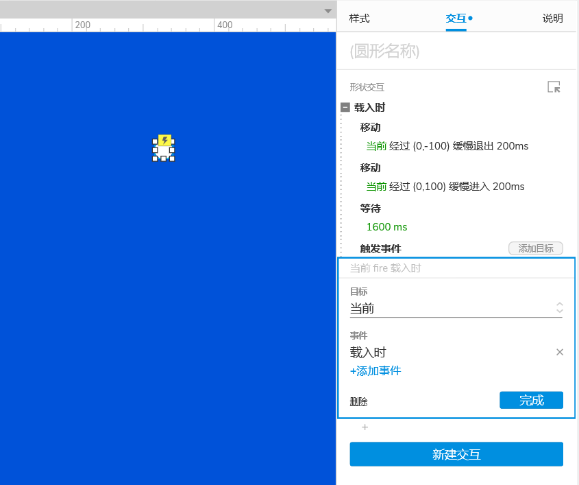Select the circle shape on the canvas
Viewport: 579px width, 485px height.
click(164, 151)
